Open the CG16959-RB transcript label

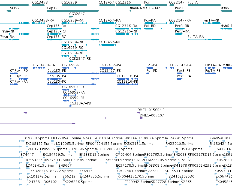[72, 42]
